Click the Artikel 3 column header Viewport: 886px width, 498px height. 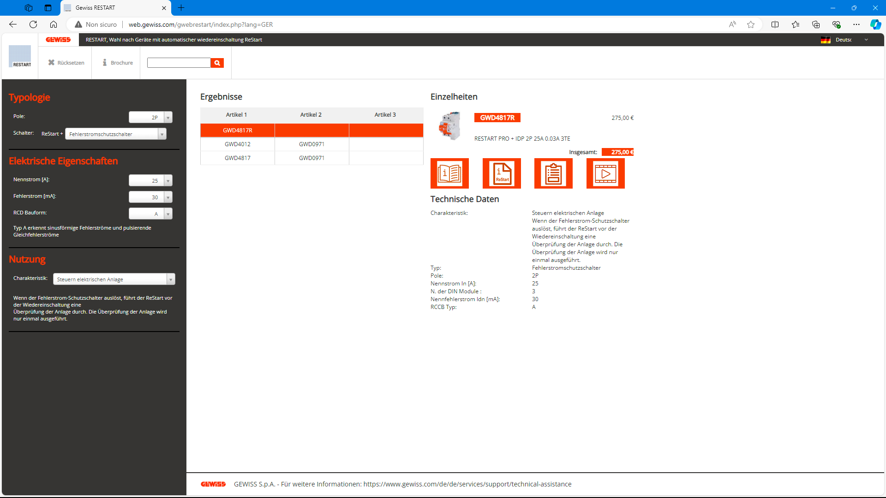[x=385, y=115]
